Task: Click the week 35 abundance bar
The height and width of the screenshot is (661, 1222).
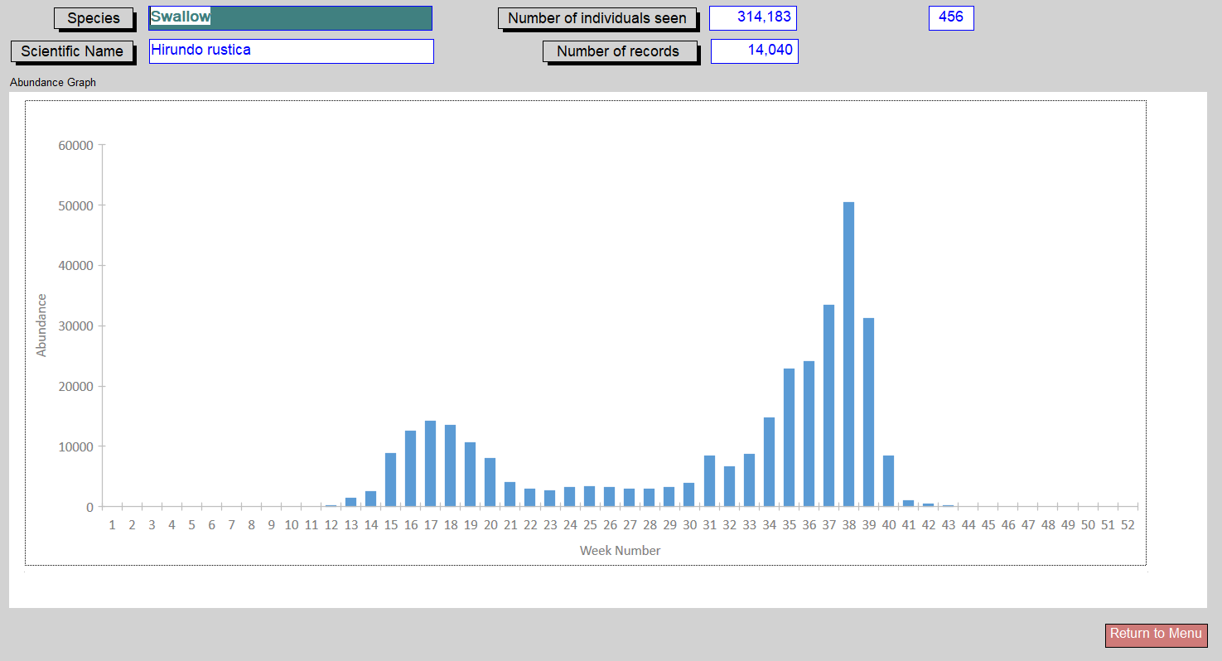Action: (789, 438)
